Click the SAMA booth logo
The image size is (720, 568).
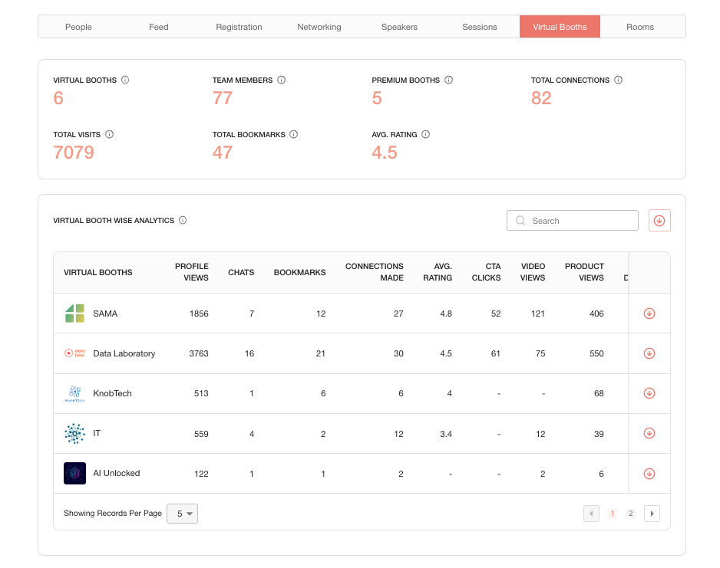pos(75,314)
